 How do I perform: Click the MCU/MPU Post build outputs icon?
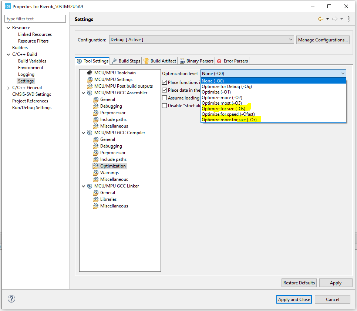coord(90,86)
